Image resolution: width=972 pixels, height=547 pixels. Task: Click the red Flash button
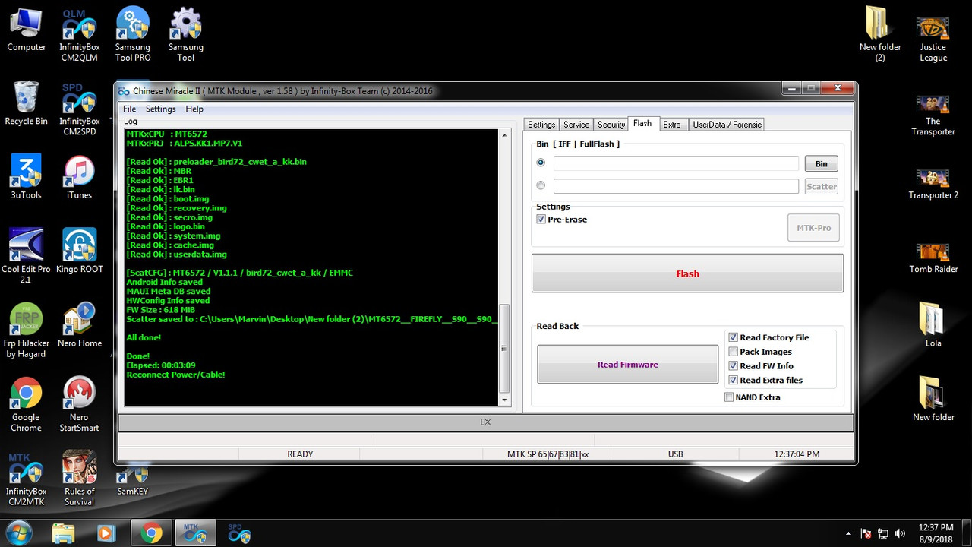click(687, 273)
